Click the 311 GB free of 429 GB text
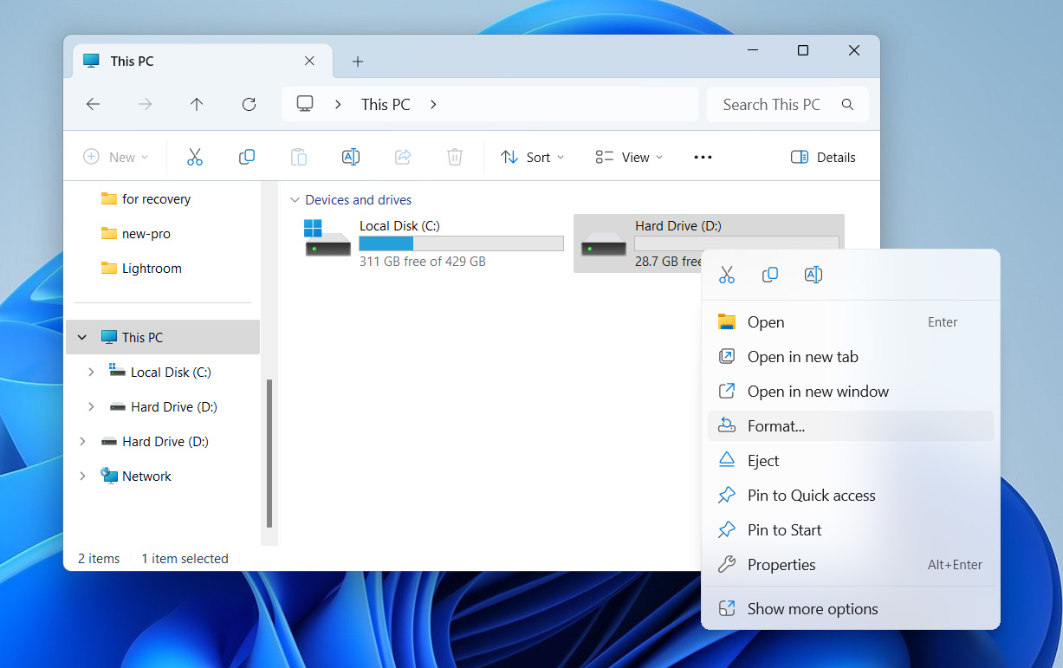This screenshot has width=1063, height=668. pyautogui.click(x=423, y=261)
